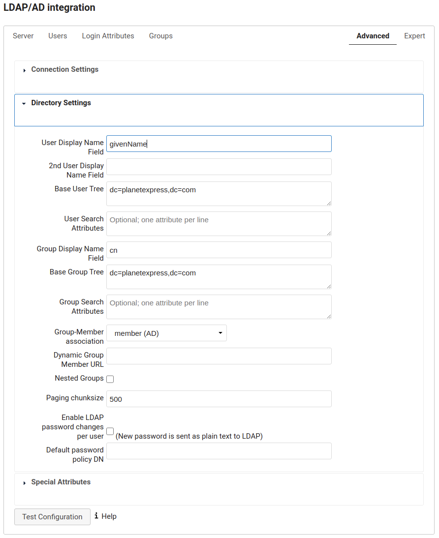Click into the Base User Tree textarea

tap(219, 193)
